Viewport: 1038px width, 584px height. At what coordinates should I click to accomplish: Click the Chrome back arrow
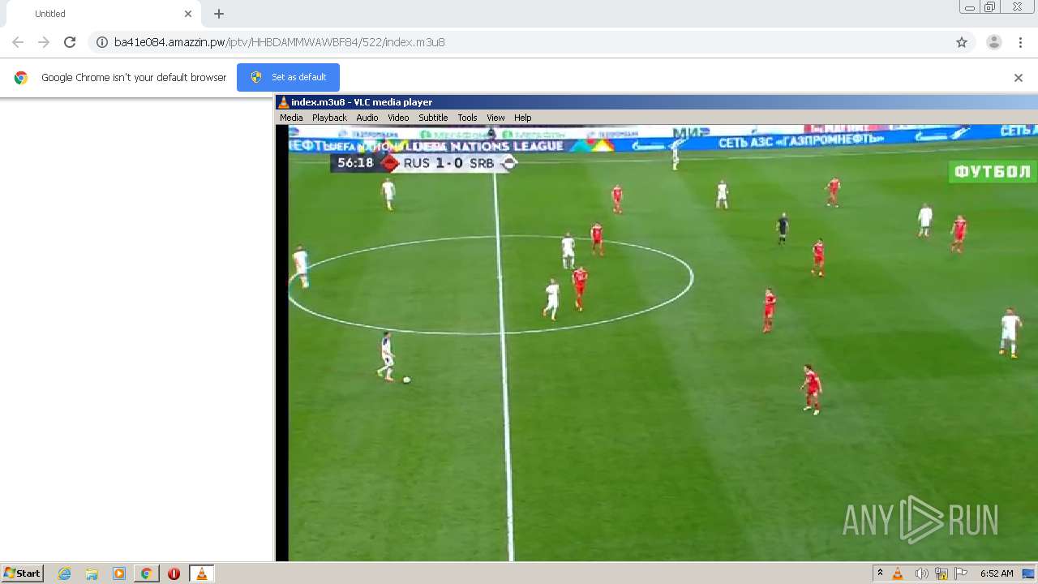tap(18, 42)
